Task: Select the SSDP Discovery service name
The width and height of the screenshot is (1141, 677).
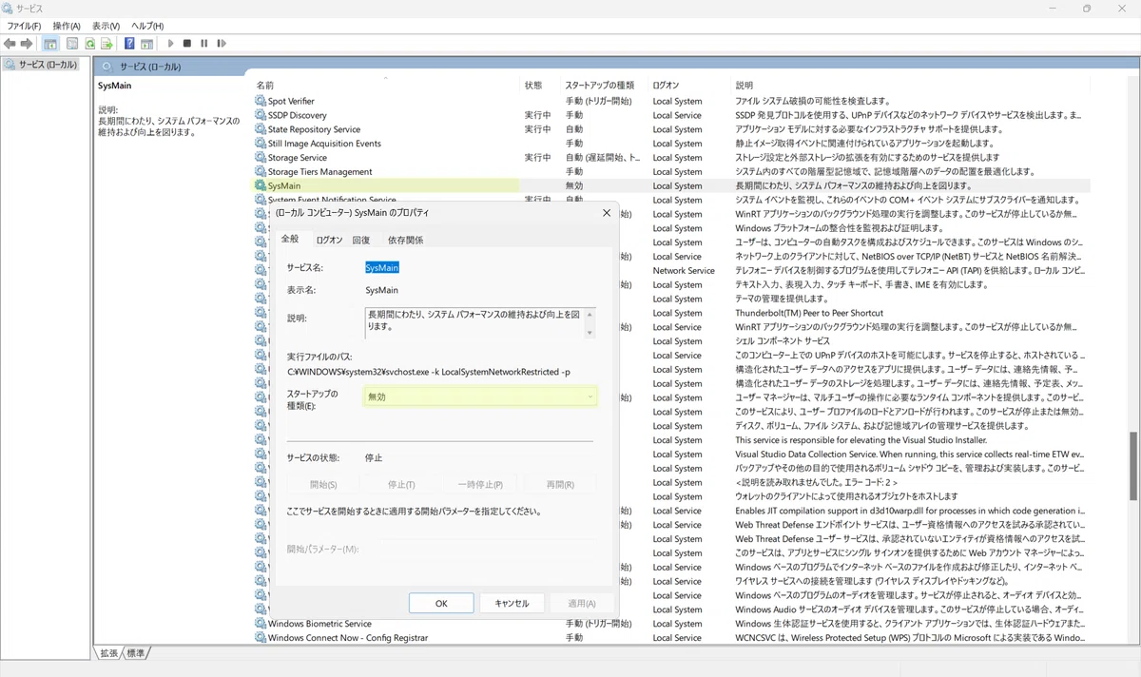Action: click(x=298, y=115)
